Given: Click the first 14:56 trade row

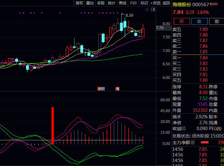Looking at the screenshot, I should [198, 149].
